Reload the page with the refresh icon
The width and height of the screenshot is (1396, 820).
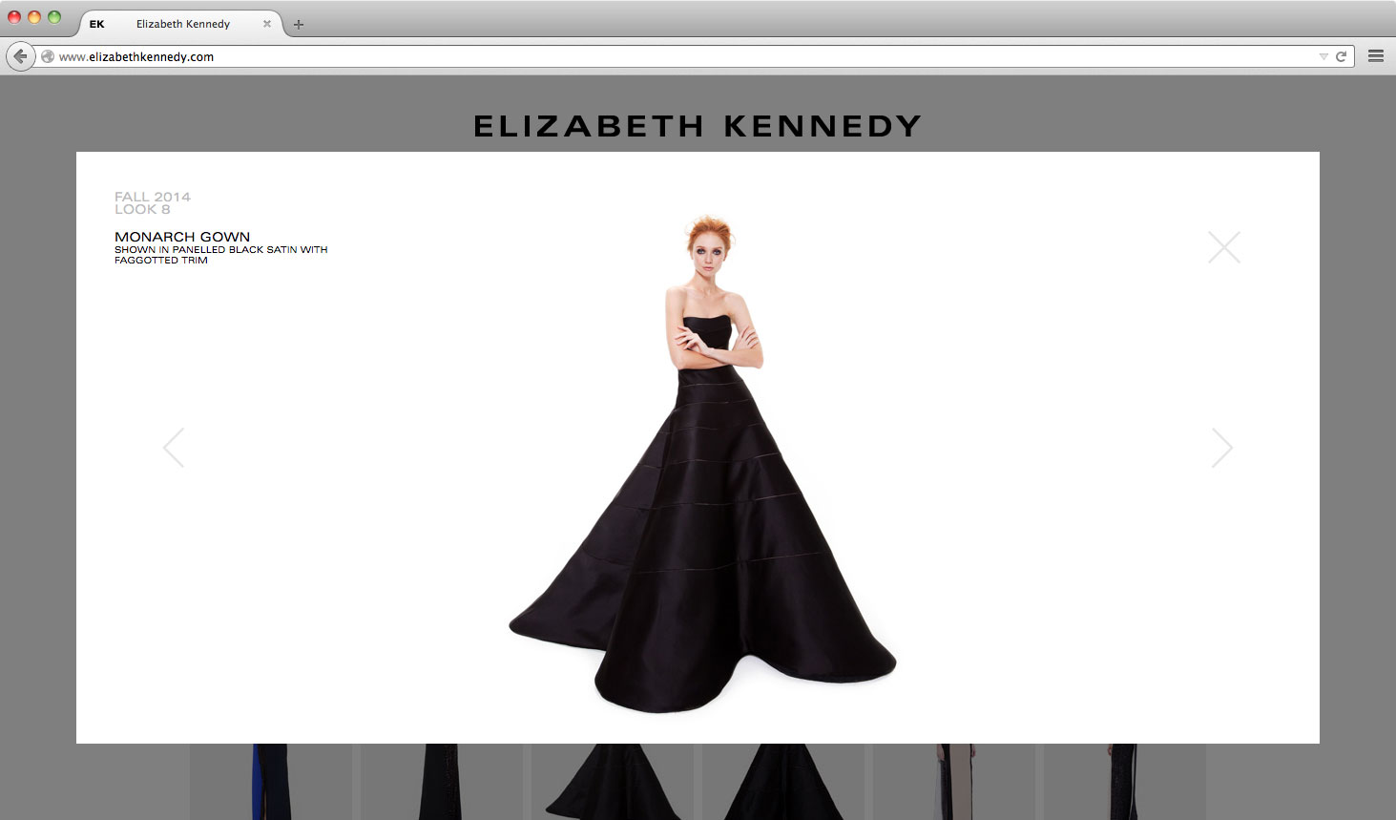(1341, 56)
